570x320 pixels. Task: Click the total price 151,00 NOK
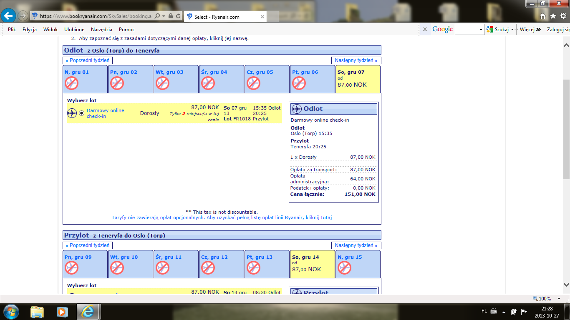[360, 194]
